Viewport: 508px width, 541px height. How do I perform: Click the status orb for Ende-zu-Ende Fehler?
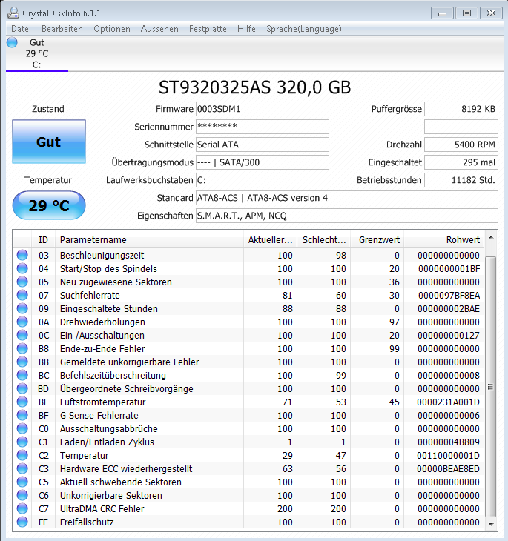[22, 348]
